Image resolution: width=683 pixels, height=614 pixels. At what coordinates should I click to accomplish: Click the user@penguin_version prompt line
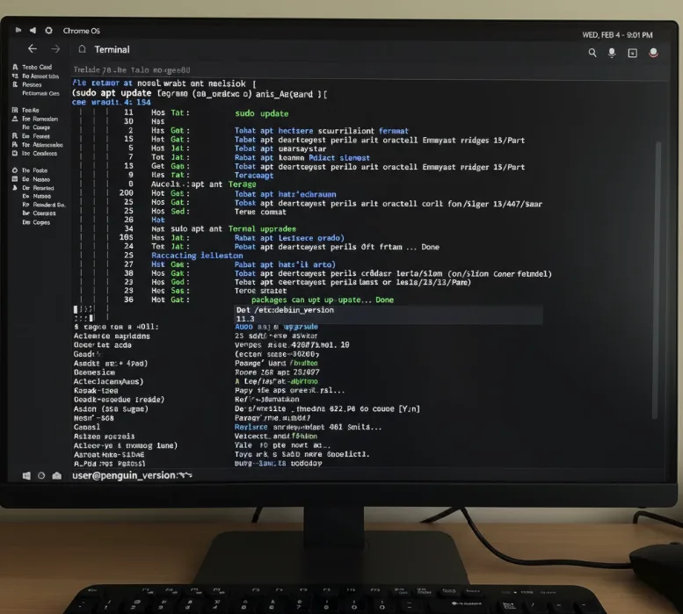pos(132,475)
